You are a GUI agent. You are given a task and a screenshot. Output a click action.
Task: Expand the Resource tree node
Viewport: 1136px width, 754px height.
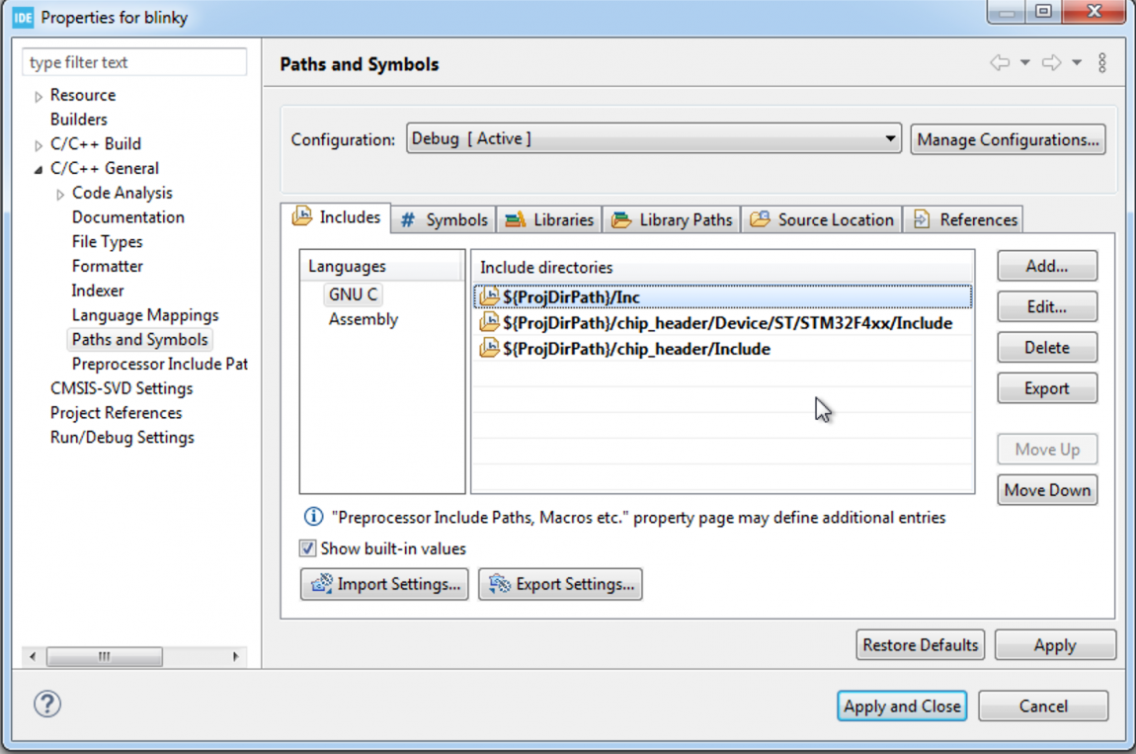pyautogui.click(x=39, y=97)
